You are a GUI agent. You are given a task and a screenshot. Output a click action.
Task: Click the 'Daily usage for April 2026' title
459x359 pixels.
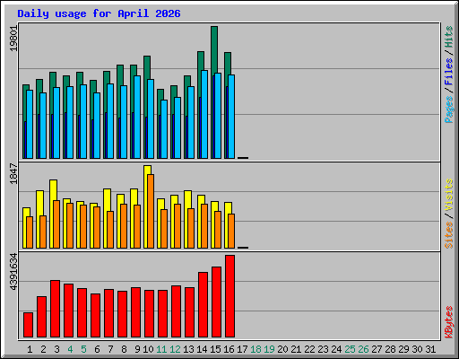[99, 13]
